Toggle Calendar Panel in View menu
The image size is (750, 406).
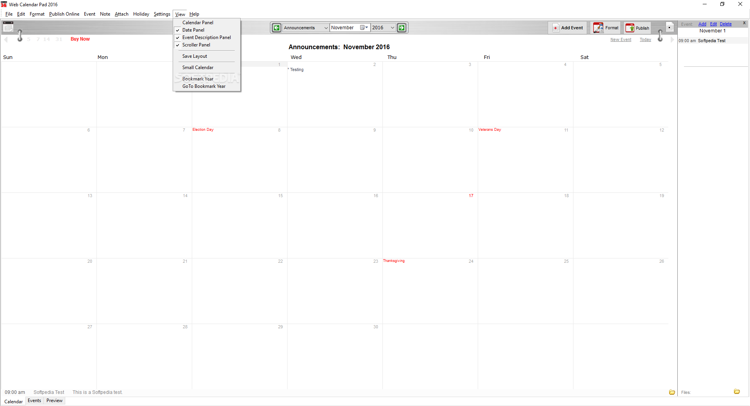tap(207, 23)
